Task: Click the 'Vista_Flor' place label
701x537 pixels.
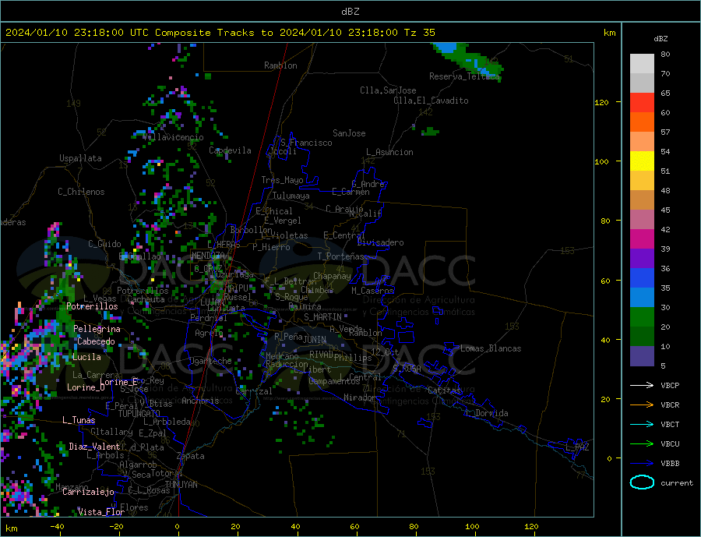Action: [101, 512]
